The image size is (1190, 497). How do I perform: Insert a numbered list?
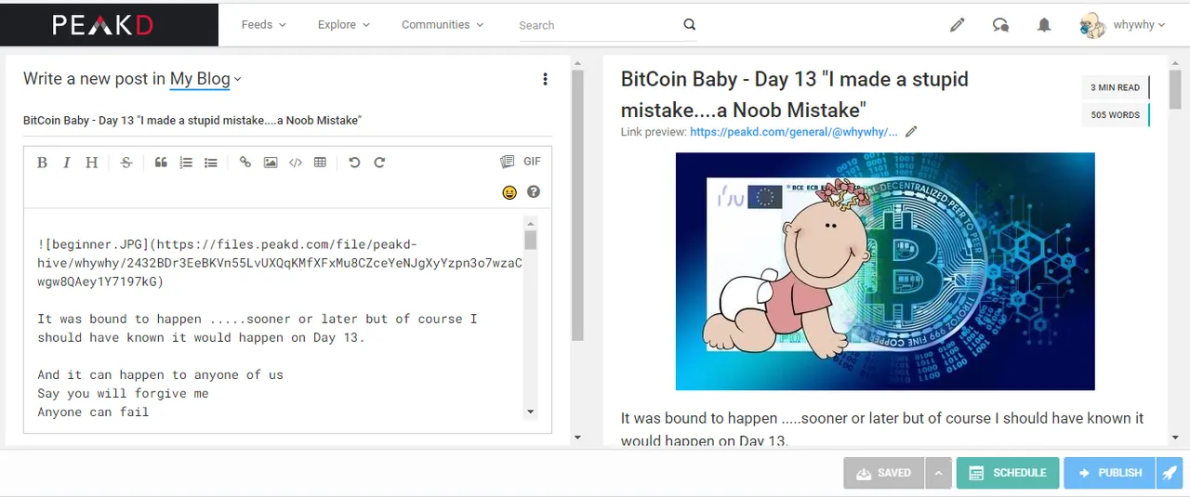(x=186, y=163)
